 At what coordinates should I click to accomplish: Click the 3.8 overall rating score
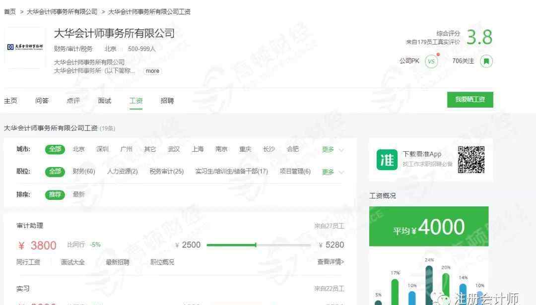pyautogui.click(x=479, y=37)
